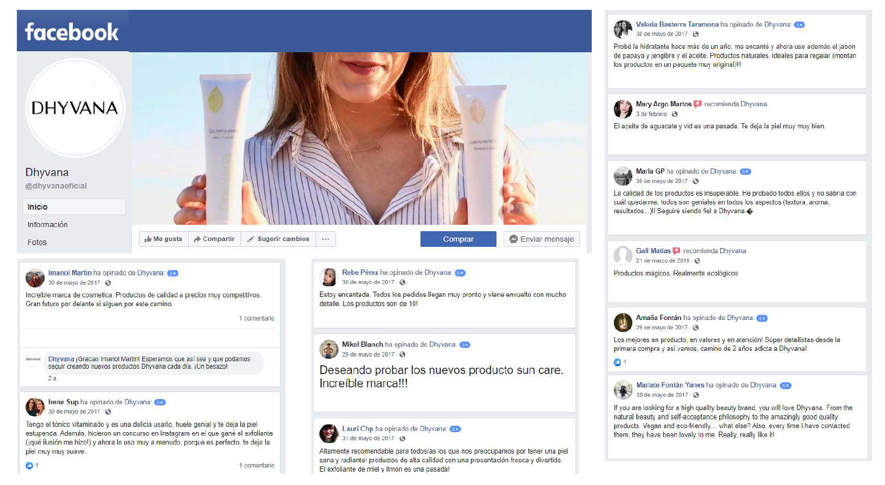
Task: Click the 5-star badge on Mikel Blanch's review
Action: (x=465, y=345)
